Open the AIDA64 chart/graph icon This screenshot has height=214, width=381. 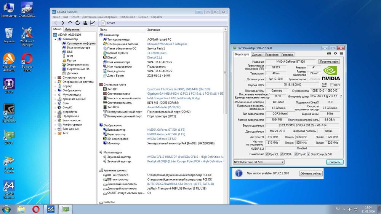(92, 23)
